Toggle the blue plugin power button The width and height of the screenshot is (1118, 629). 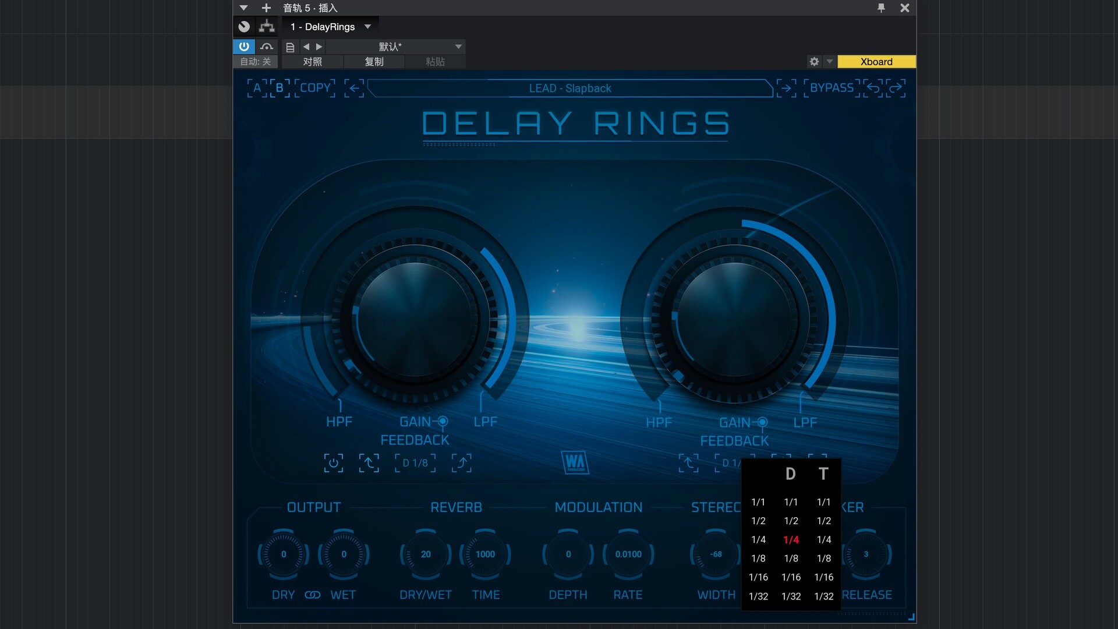coord(244,47)
